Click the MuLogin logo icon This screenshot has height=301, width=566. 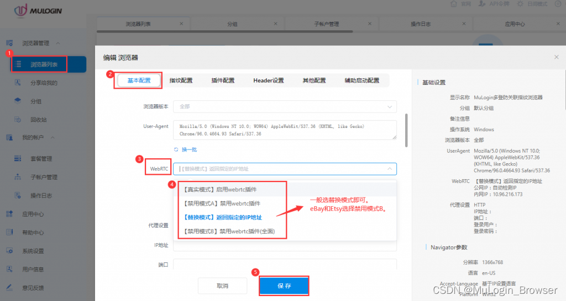20,10
